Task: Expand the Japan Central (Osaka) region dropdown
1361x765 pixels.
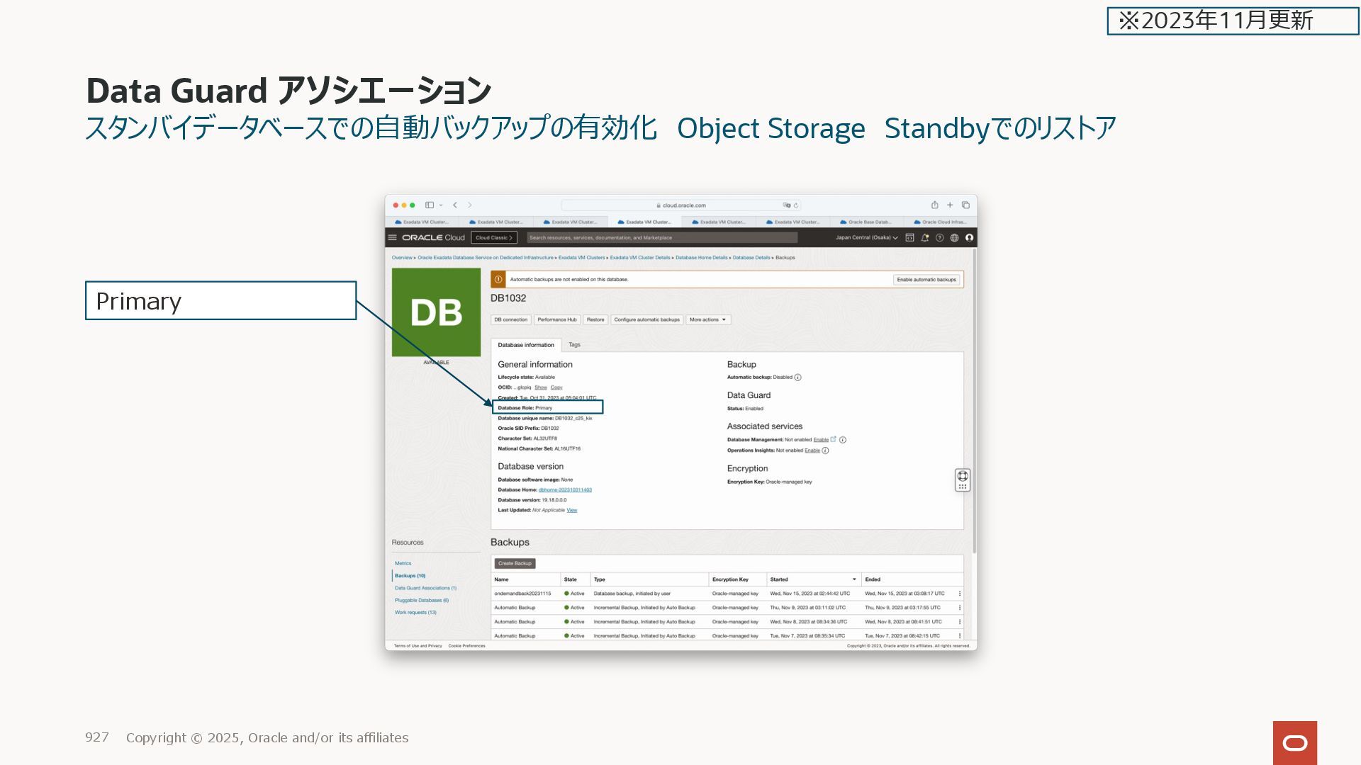Action: coord(866,238)
